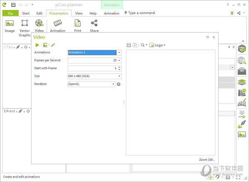This screenshot has width=249, height=182.
Task: Click the pen nib icon in sidebar
Action: click(x=242, y=124)
